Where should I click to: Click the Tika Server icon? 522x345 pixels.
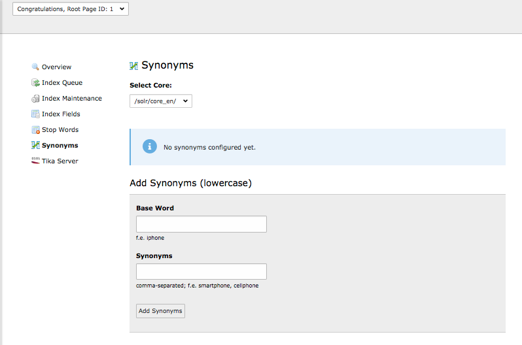point(35,161)
